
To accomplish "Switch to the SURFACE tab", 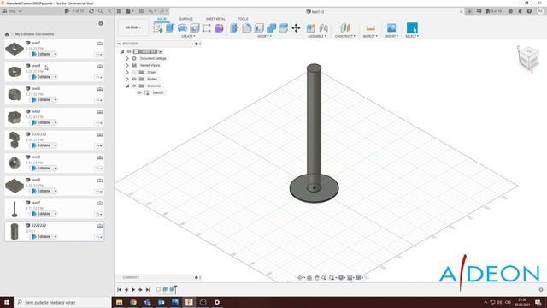I will click(x=186, y=19).
